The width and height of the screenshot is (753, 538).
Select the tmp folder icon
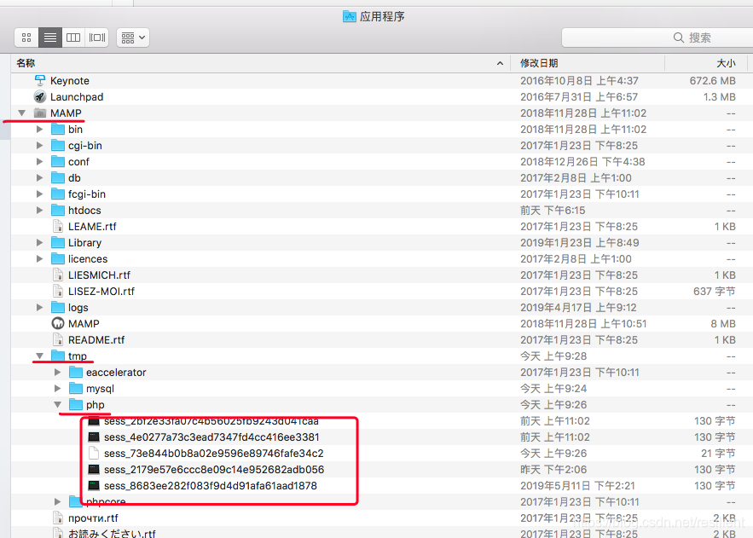tap(58, 356)
